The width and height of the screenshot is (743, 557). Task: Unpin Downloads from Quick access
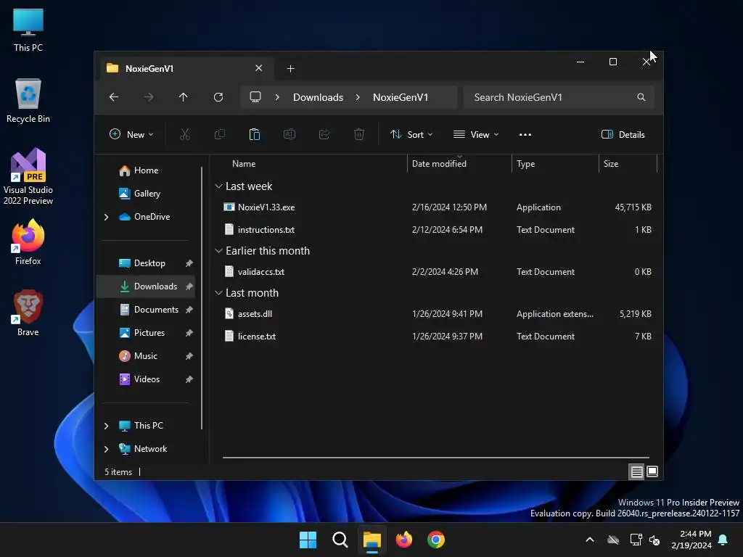click(189, 286)
